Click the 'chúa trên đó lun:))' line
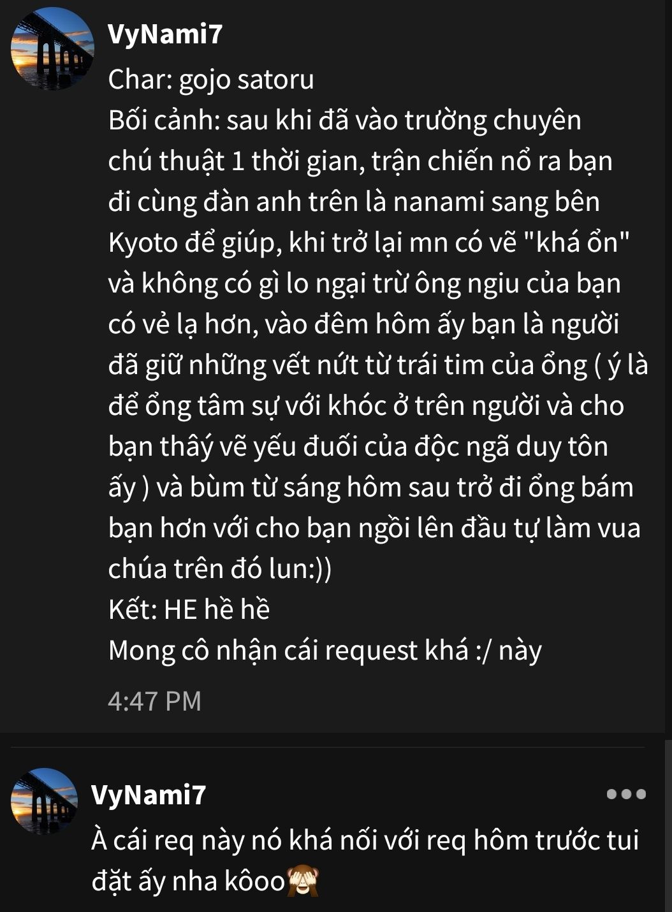This screenshot has width=672, height=912. 220,569
